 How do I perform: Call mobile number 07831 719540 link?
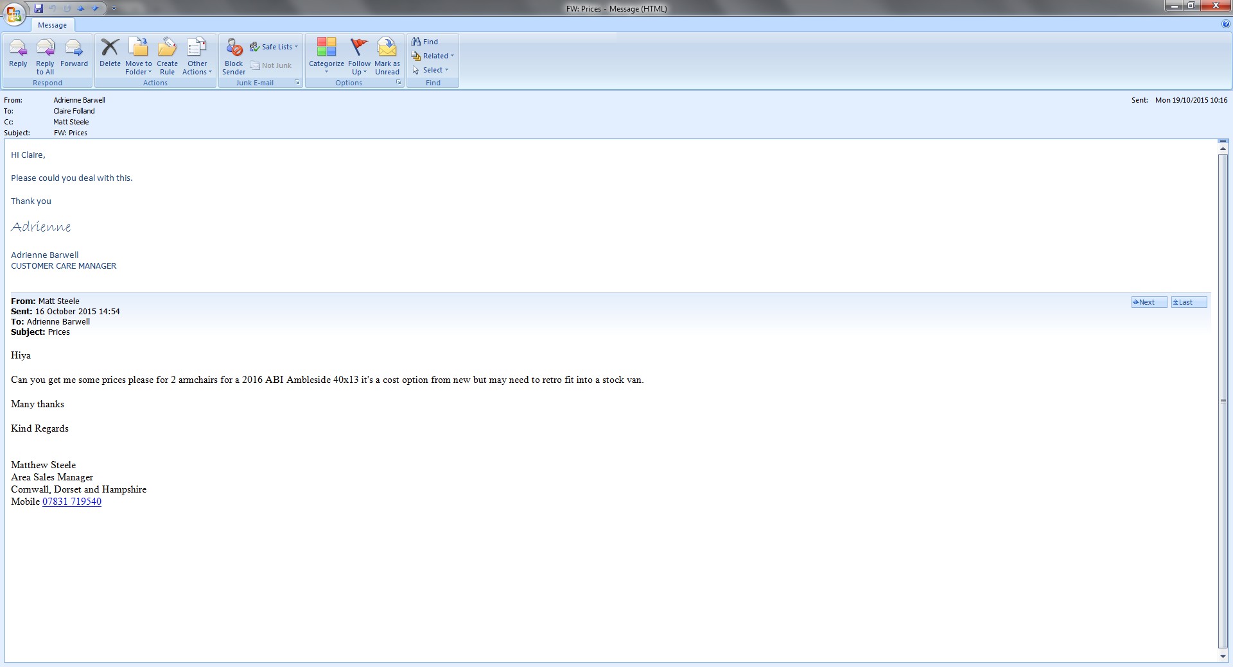tap(72, 502)
